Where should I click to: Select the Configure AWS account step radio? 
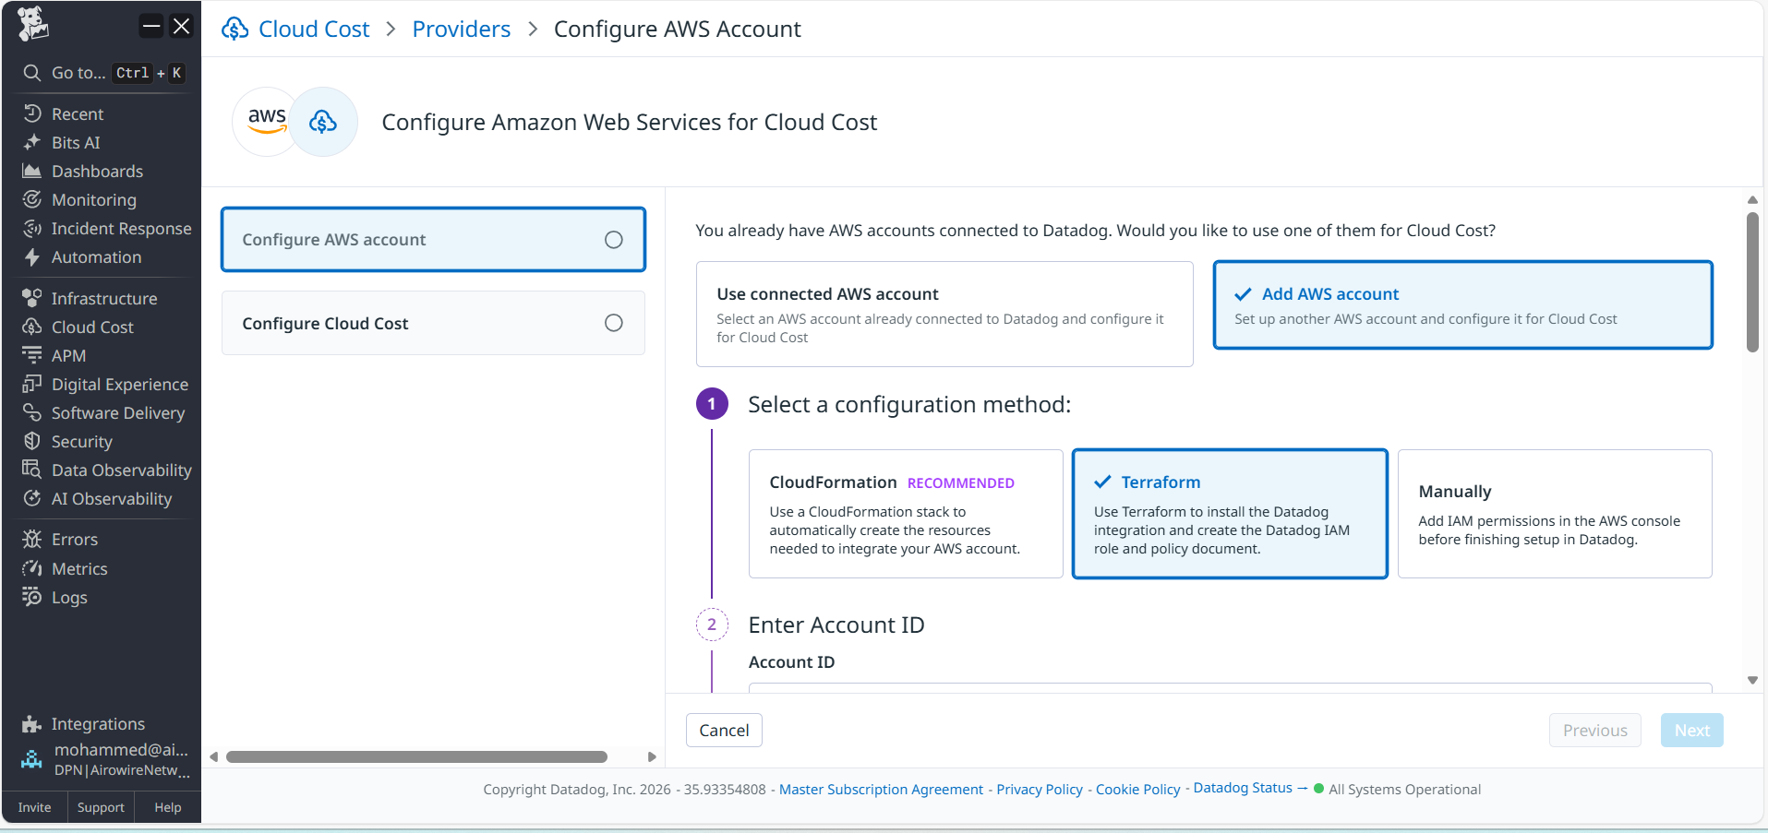coord(613,240)
